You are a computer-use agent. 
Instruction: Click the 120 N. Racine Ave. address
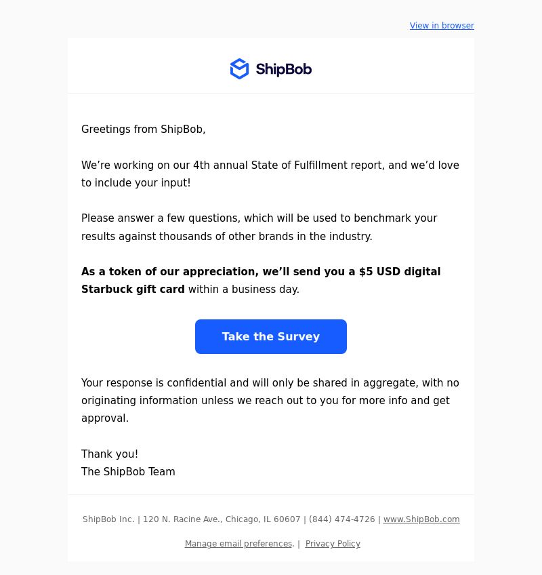tap(222, 519)
